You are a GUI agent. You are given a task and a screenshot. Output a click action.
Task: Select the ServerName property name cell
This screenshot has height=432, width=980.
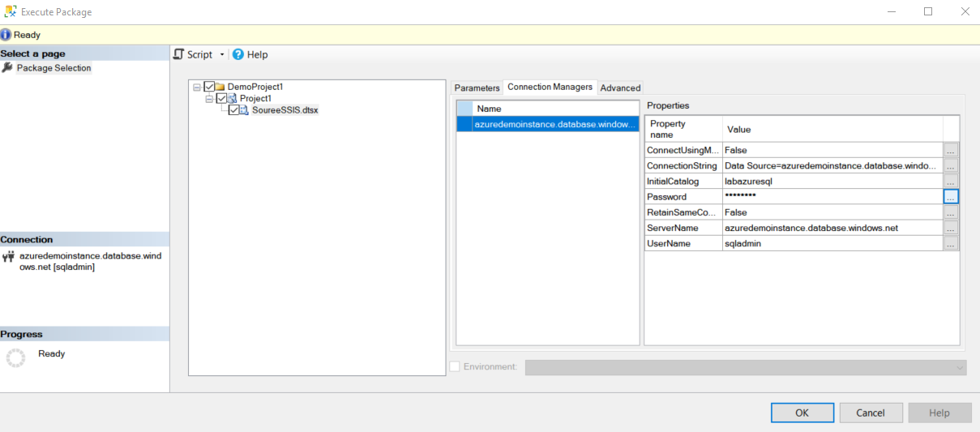(683, 228)
